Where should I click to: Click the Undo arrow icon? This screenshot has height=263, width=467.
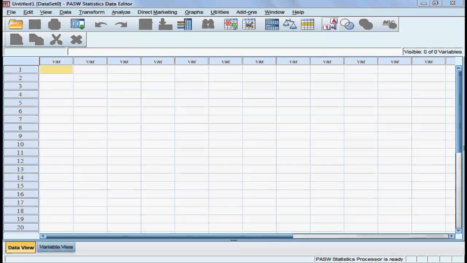pos(101,24)
